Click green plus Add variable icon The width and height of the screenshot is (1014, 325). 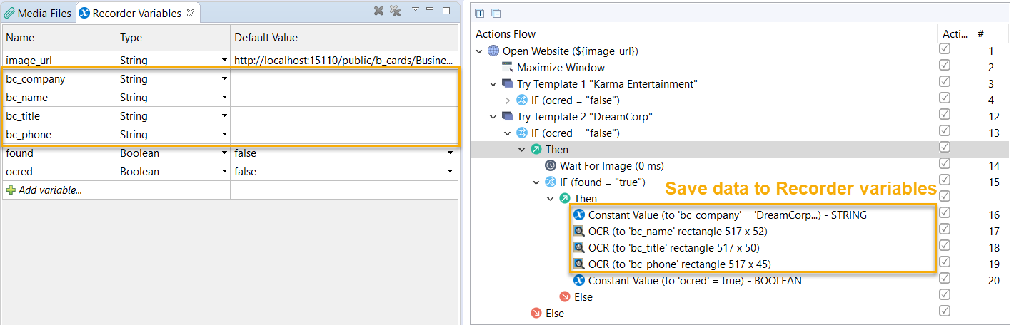click(x=11, y=190)
